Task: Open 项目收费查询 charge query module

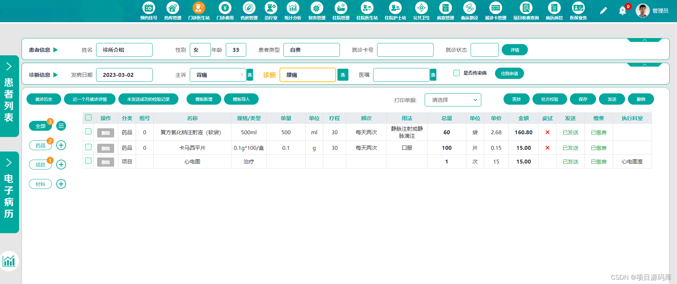Action: pos(526,11)
